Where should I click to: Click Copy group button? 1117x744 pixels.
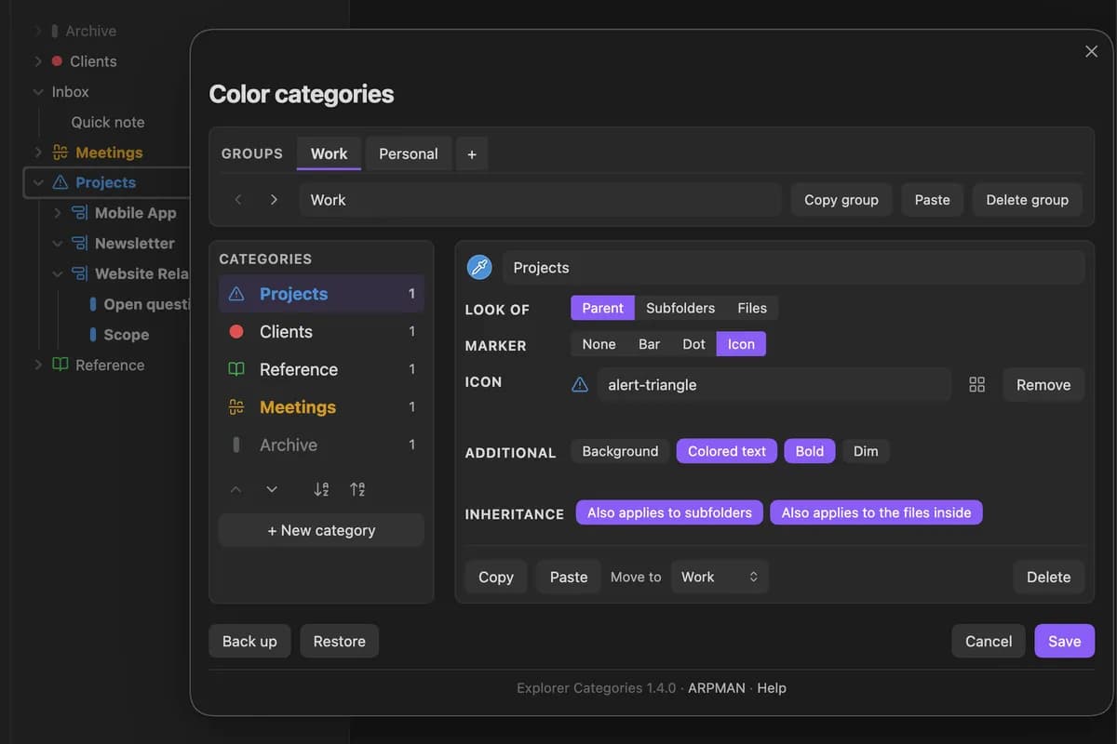point(841,200)
